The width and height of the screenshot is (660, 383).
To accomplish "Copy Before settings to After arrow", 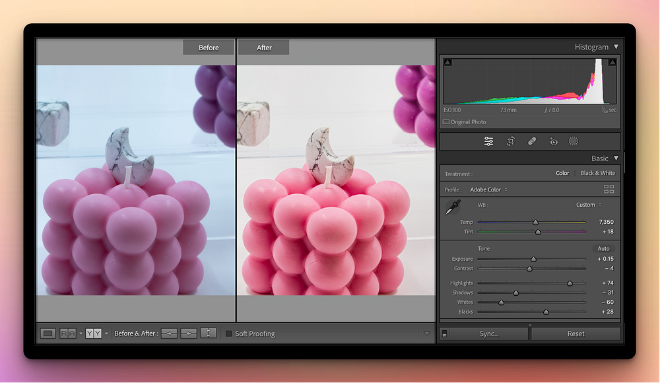I will [169, 333].
